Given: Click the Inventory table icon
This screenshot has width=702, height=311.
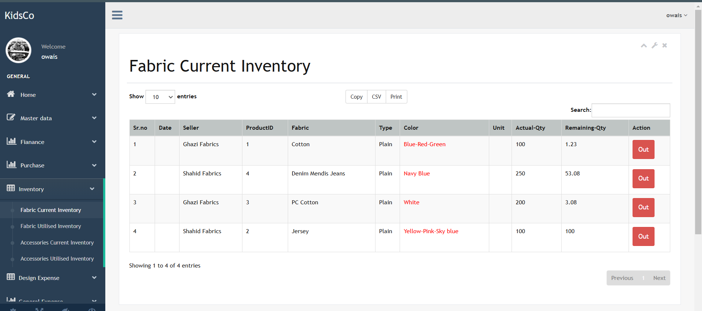Looking at the screenshot, I should [11, 188].
